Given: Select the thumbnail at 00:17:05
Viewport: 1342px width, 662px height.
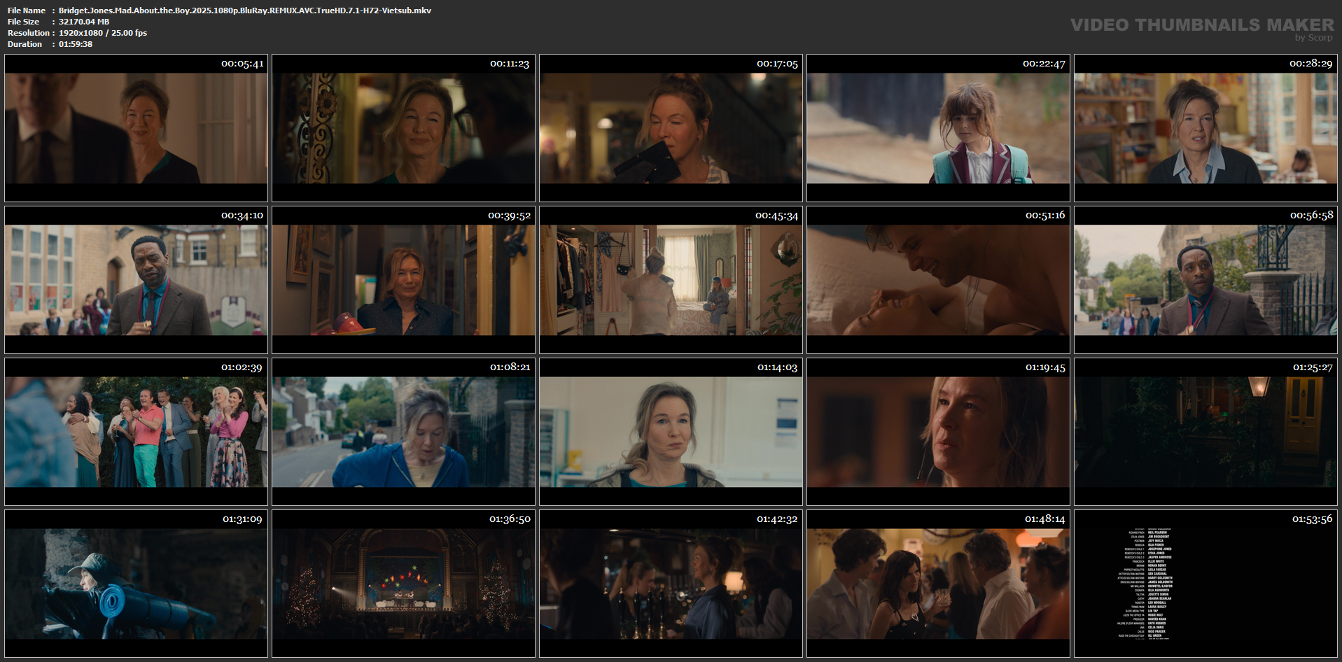Looking at the screenshot, I should 671,128.
